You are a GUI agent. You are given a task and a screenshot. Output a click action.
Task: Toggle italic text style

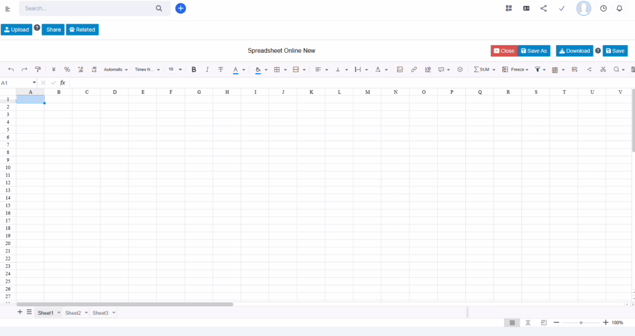pos(207,69)
